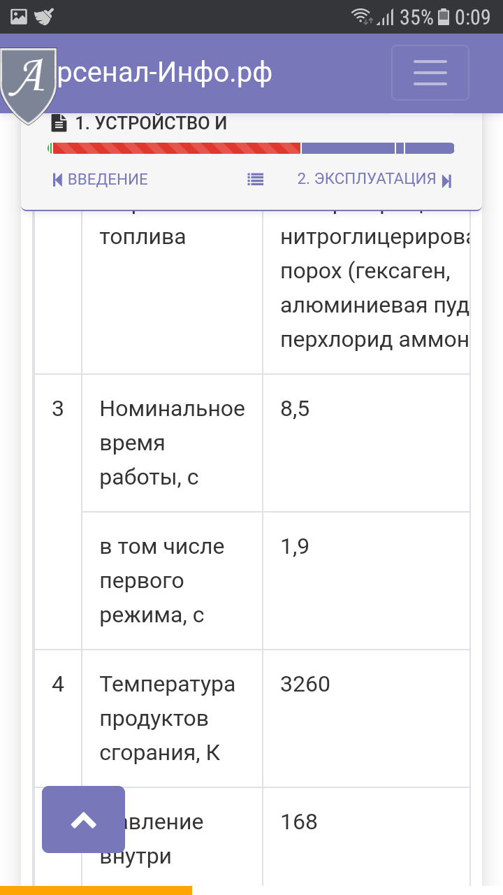503x895 pixels.
Task: Tap the next-chapter skip icon
Action: pos(447,180)
